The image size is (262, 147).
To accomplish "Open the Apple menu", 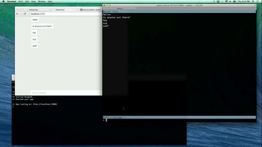I will pyautogui.click(x=3, y=1).
